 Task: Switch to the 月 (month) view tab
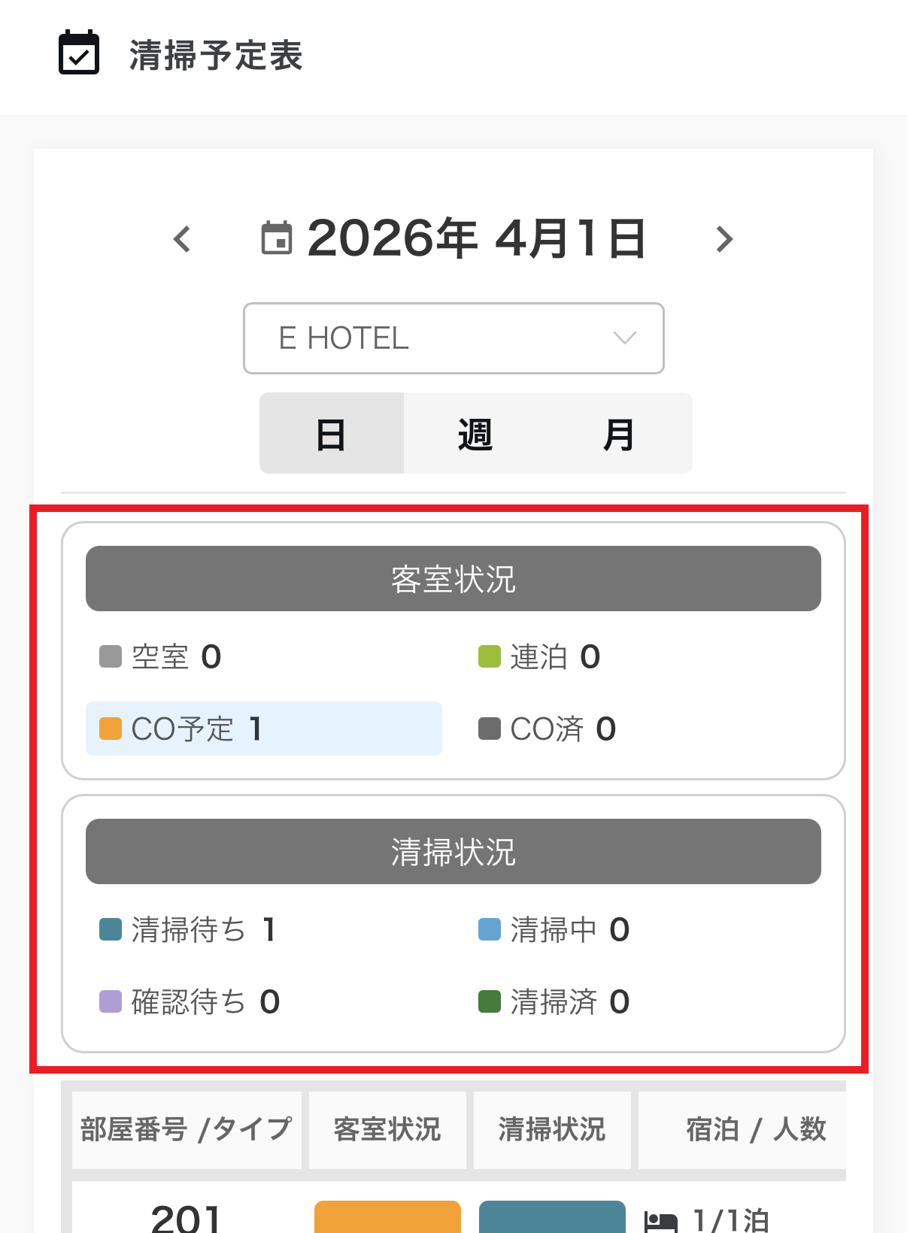pos(618,434)
